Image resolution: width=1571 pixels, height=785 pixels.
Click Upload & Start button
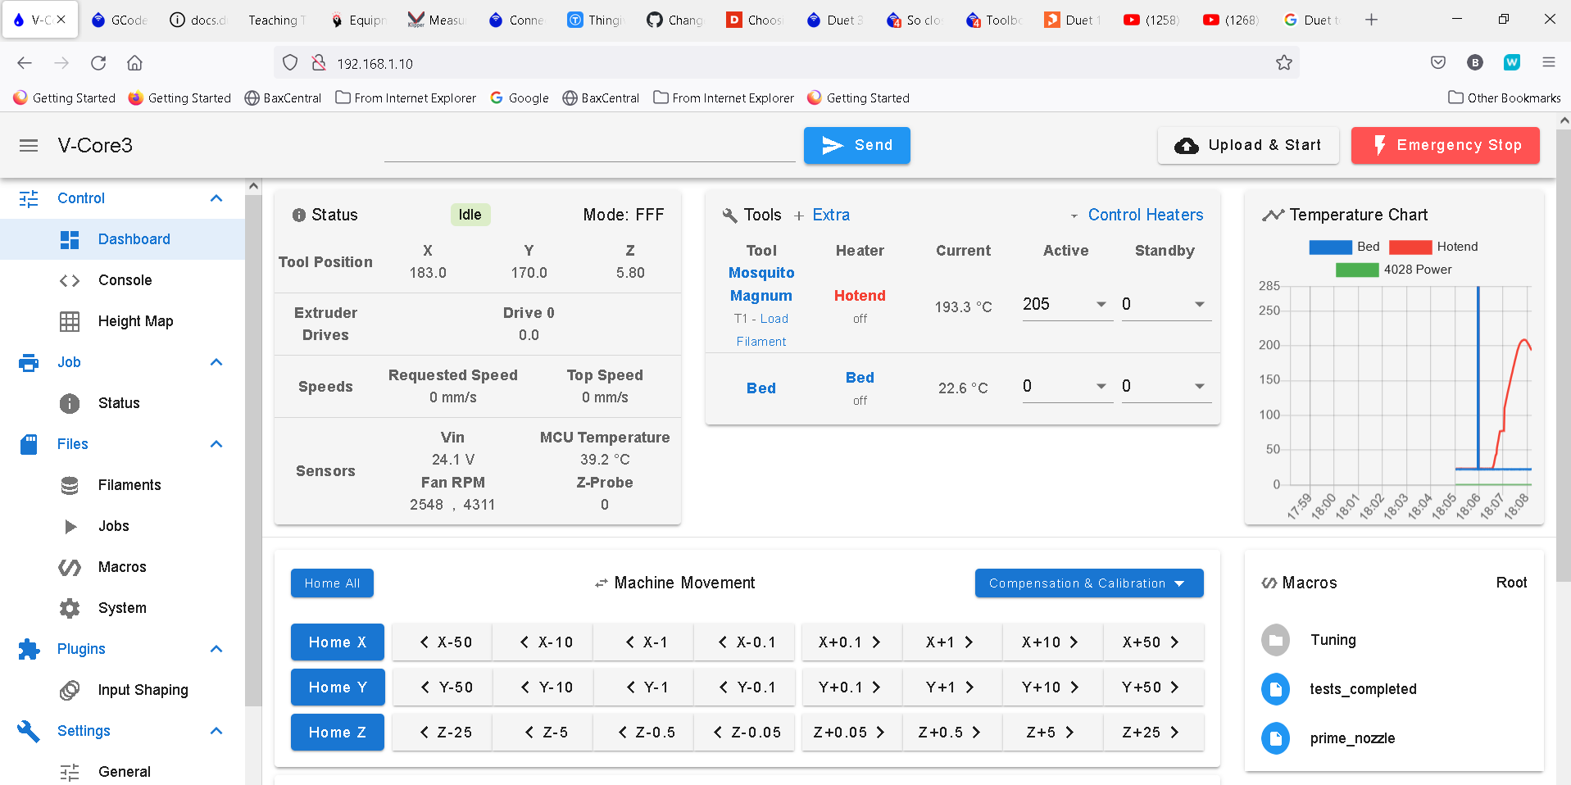1248,146
